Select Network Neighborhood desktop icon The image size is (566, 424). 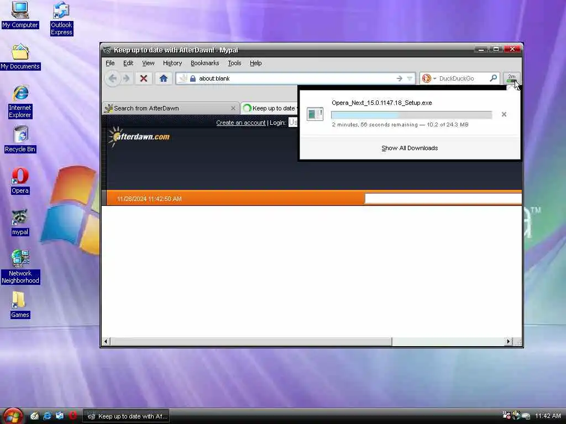pyautogui.click(x=20, y=267)
